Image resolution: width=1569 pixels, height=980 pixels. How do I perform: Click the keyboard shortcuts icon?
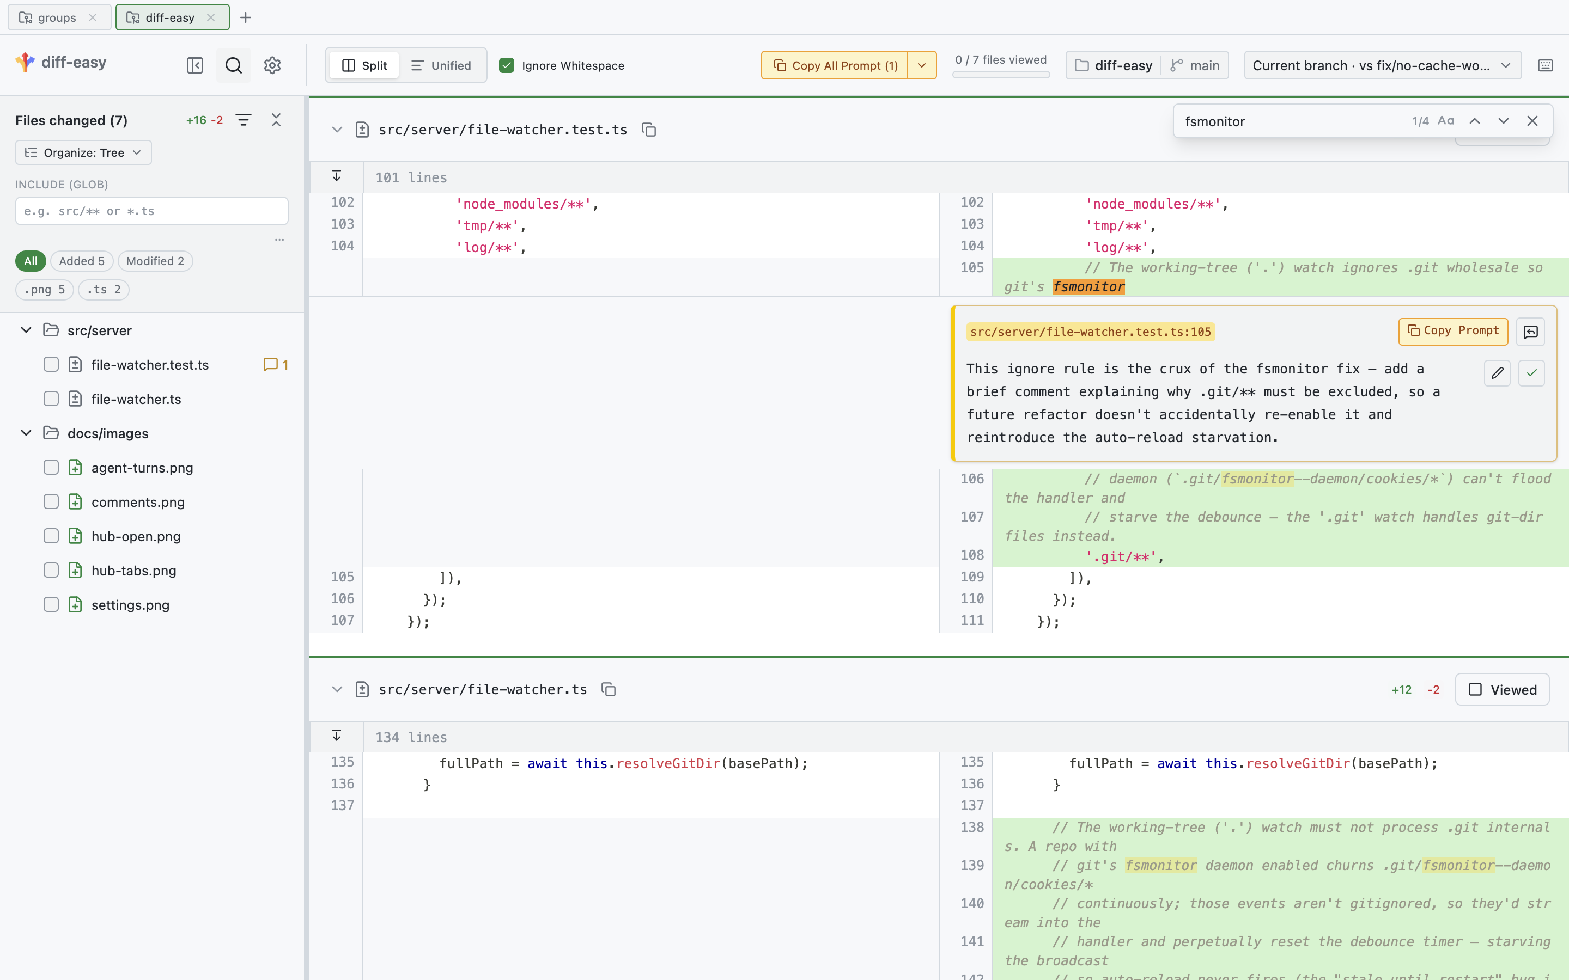pyautogui.click(x=1545, y=65)
